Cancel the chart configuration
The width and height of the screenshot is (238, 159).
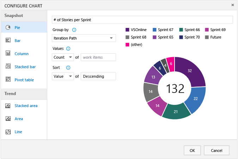(216, 151)
